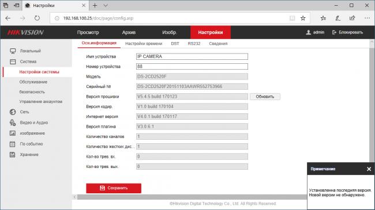Open the tab list chevron next to new tab
375x210 pixels.
[106, 6]
